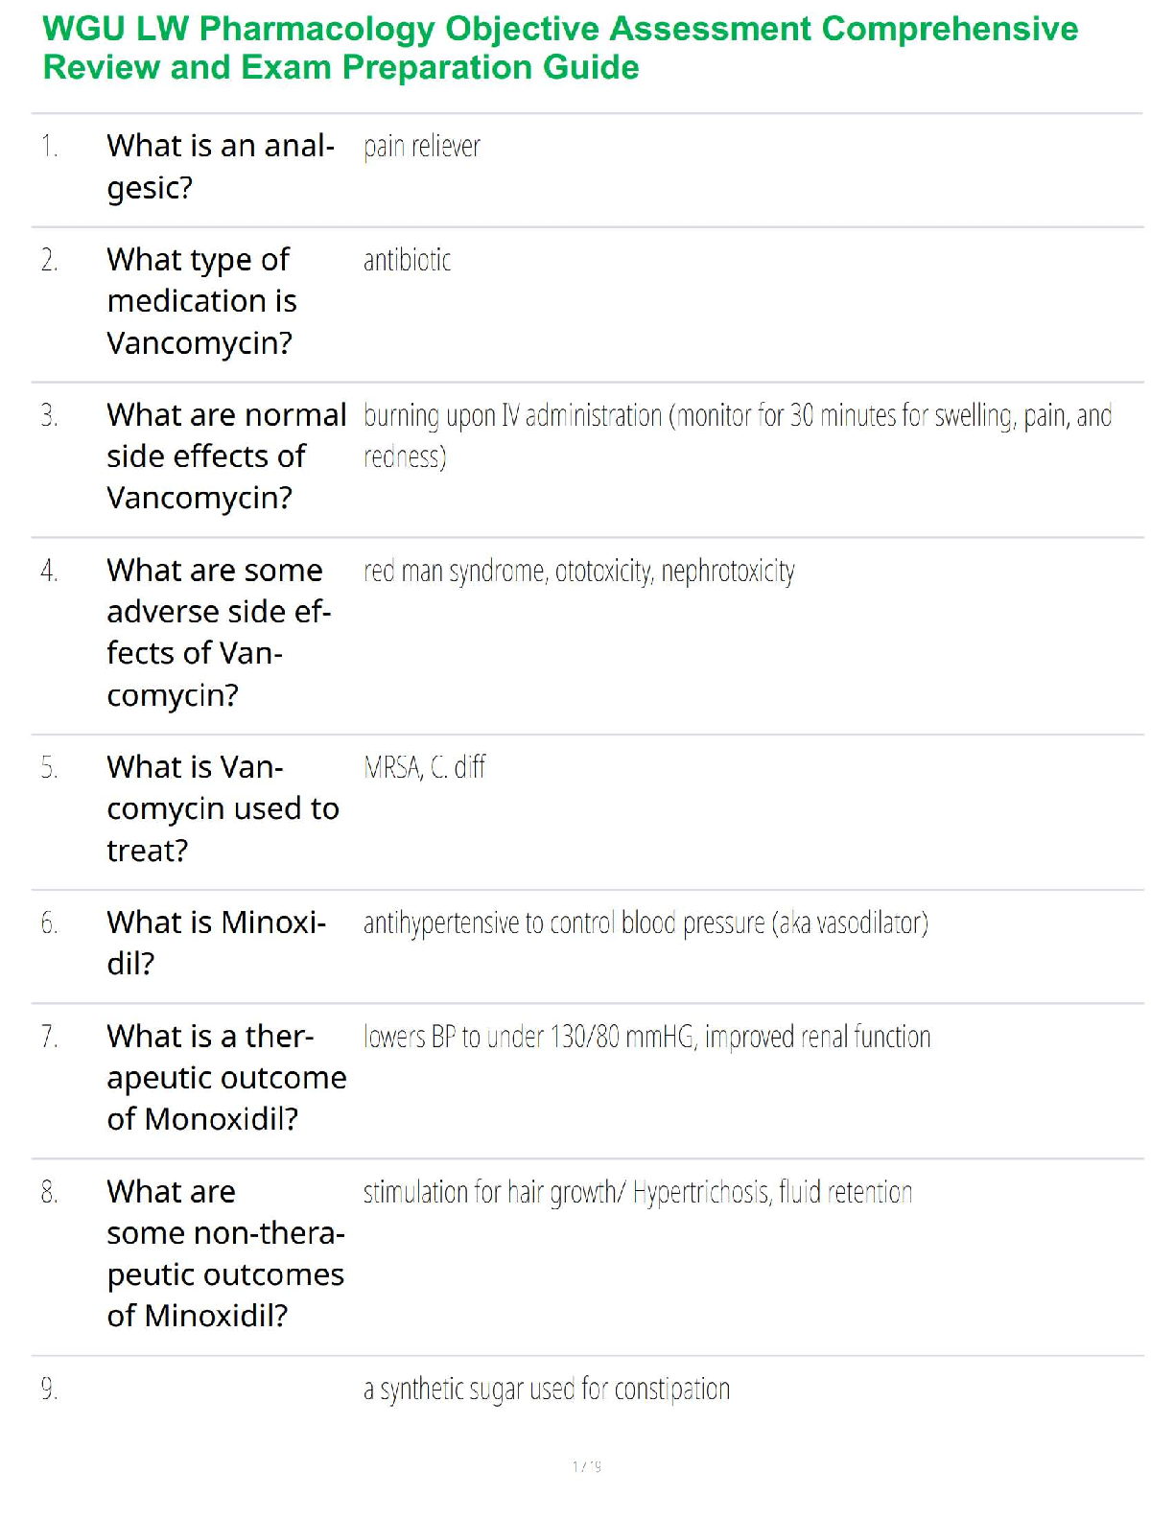Select the question 'What is an analgesic?'
1174x1519 pixels.
point(221,166)
